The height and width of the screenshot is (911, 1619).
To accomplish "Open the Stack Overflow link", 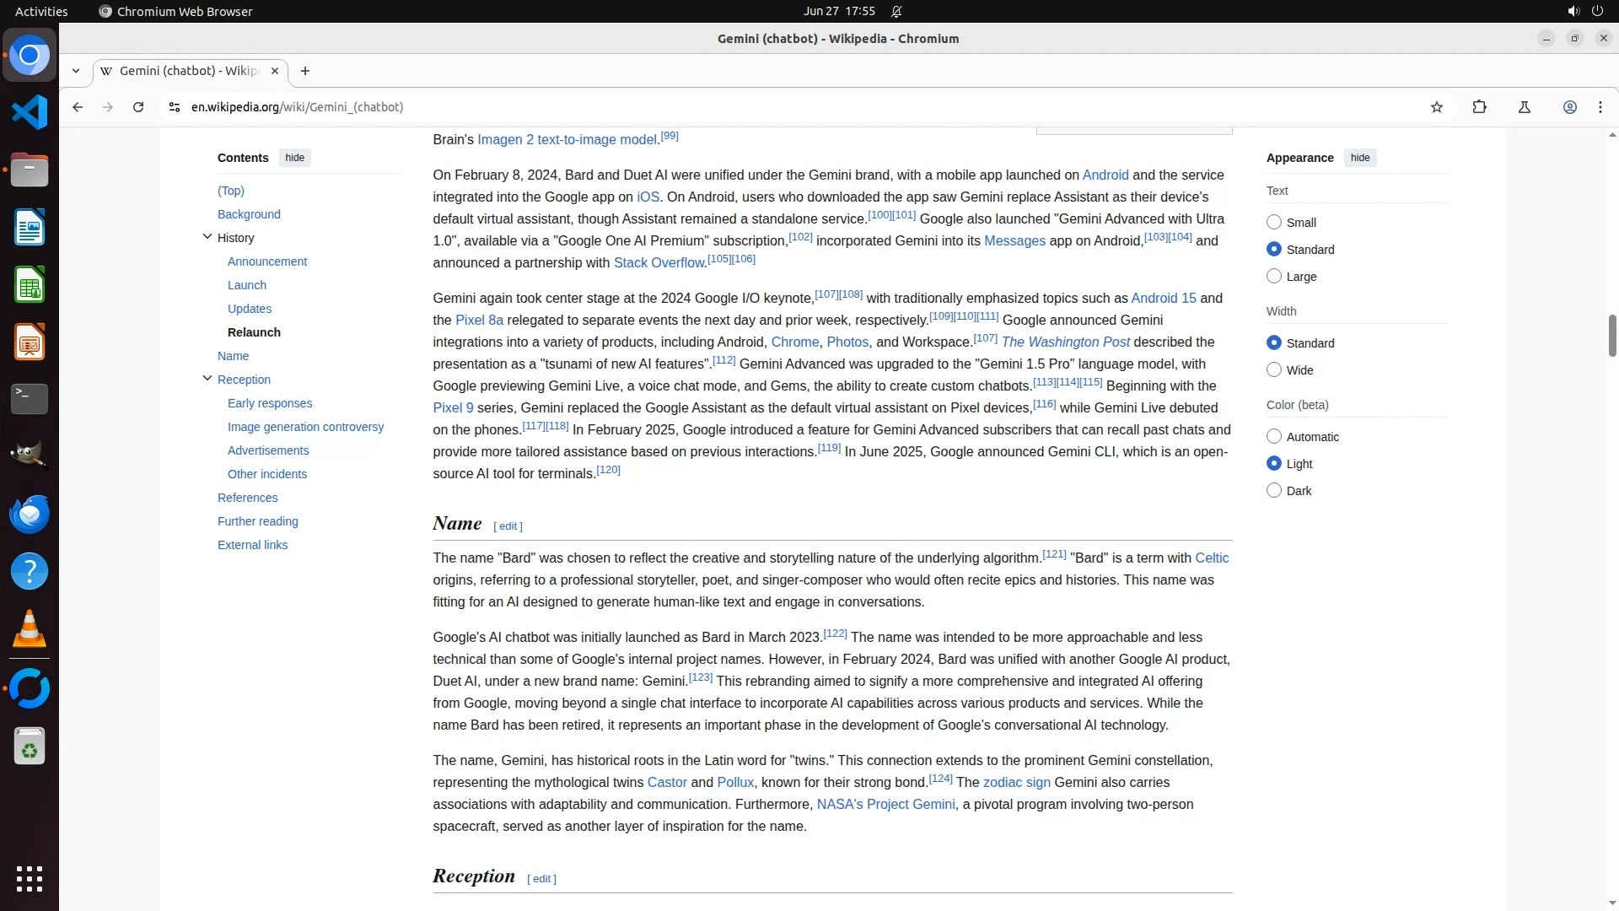I will coord(659,263).
